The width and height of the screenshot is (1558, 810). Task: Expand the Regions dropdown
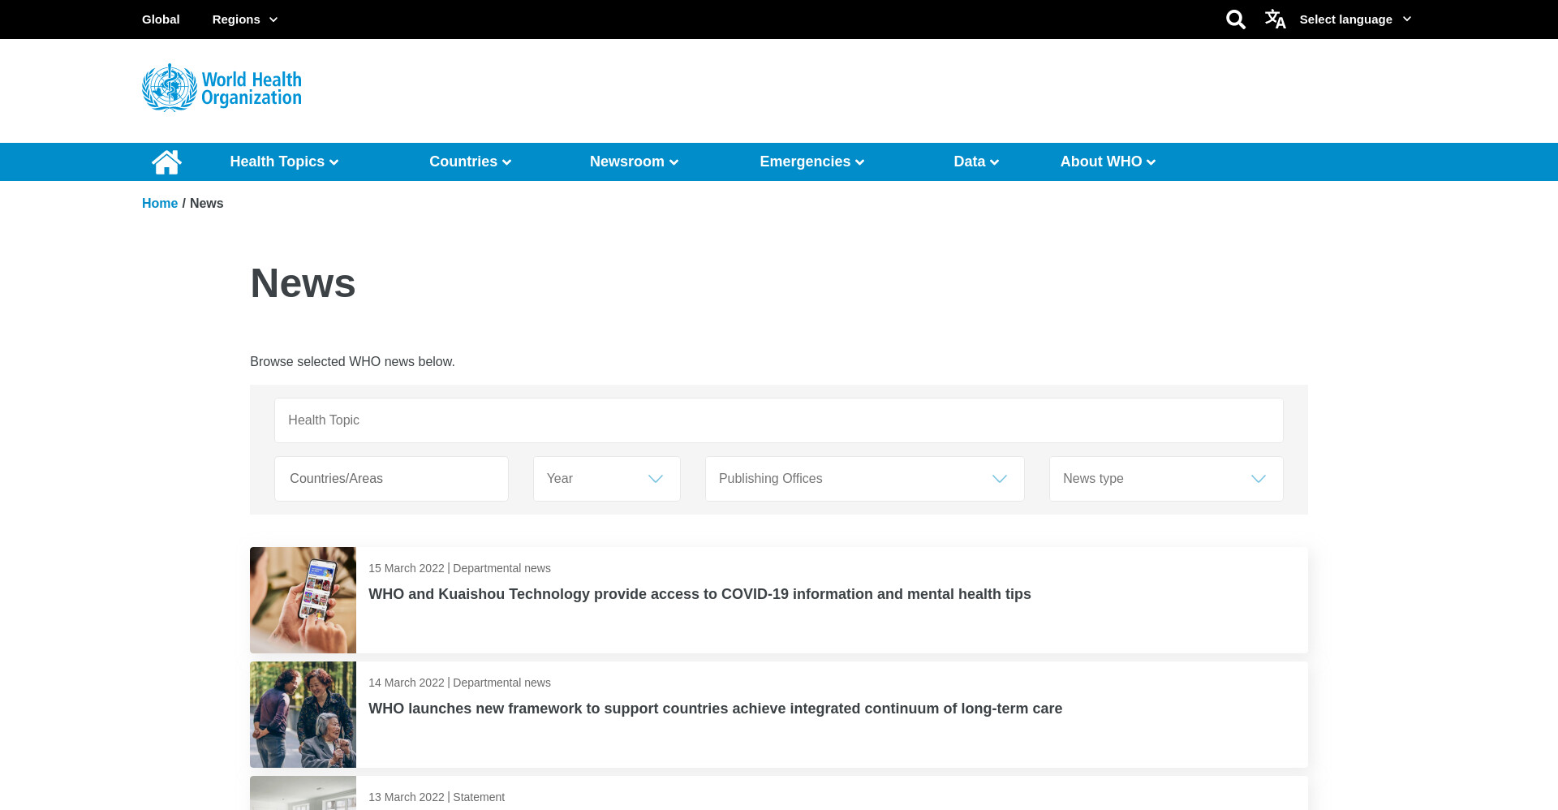pos(245,19)
